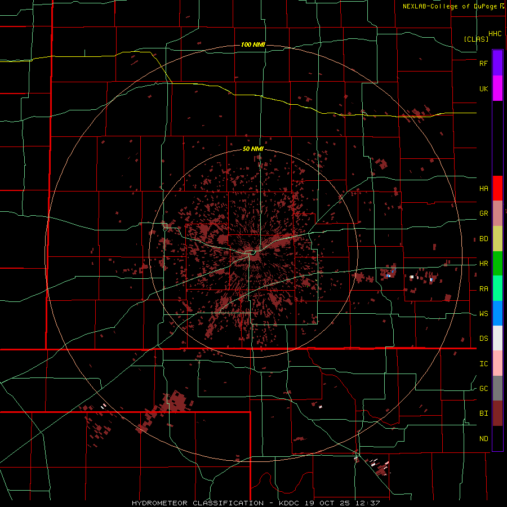Viewport: 507px width, 507px height.
Task: Select the GR legend color block
Action: pos(497,214)
